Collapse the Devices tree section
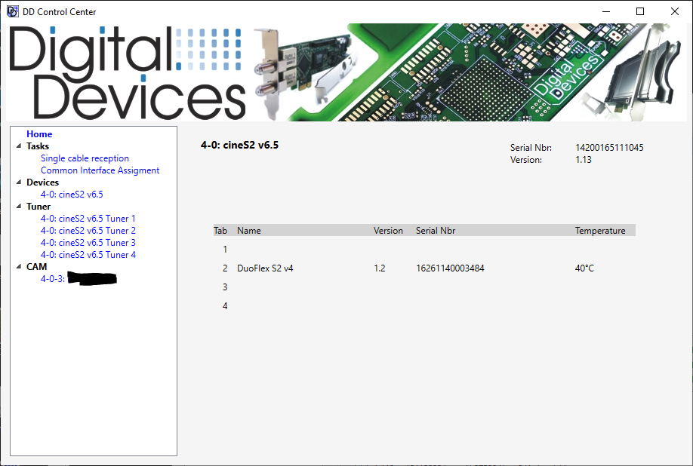The width and height of the screenshot is (693, 466). [18, 182]
